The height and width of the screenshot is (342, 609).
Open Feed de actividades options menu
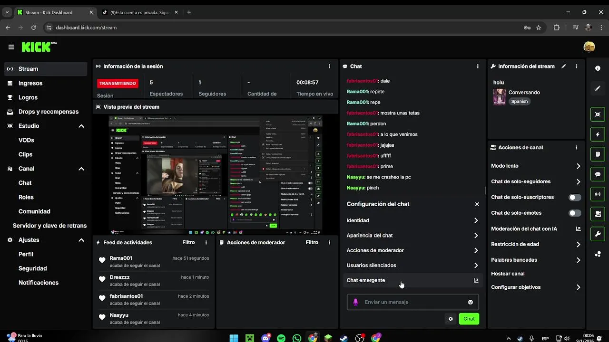[206, 242]
